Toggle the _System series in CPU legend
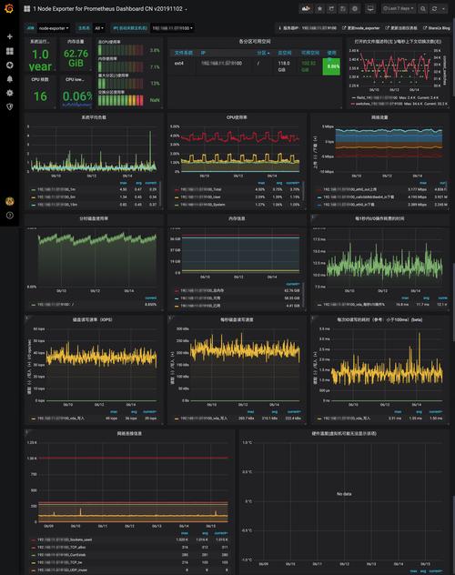This screenshot has width=455, height=575. (202, 205)
